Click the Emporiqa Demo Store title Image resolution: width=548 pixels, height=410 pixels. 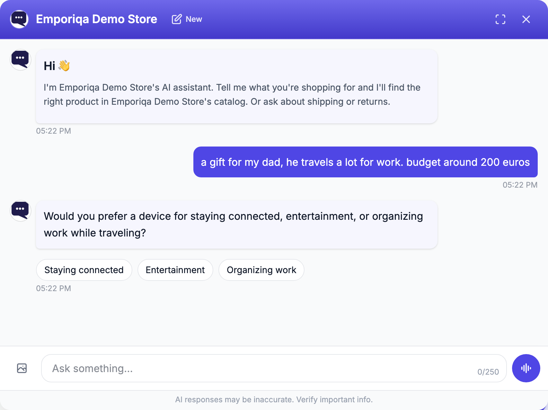pos(96,19)
